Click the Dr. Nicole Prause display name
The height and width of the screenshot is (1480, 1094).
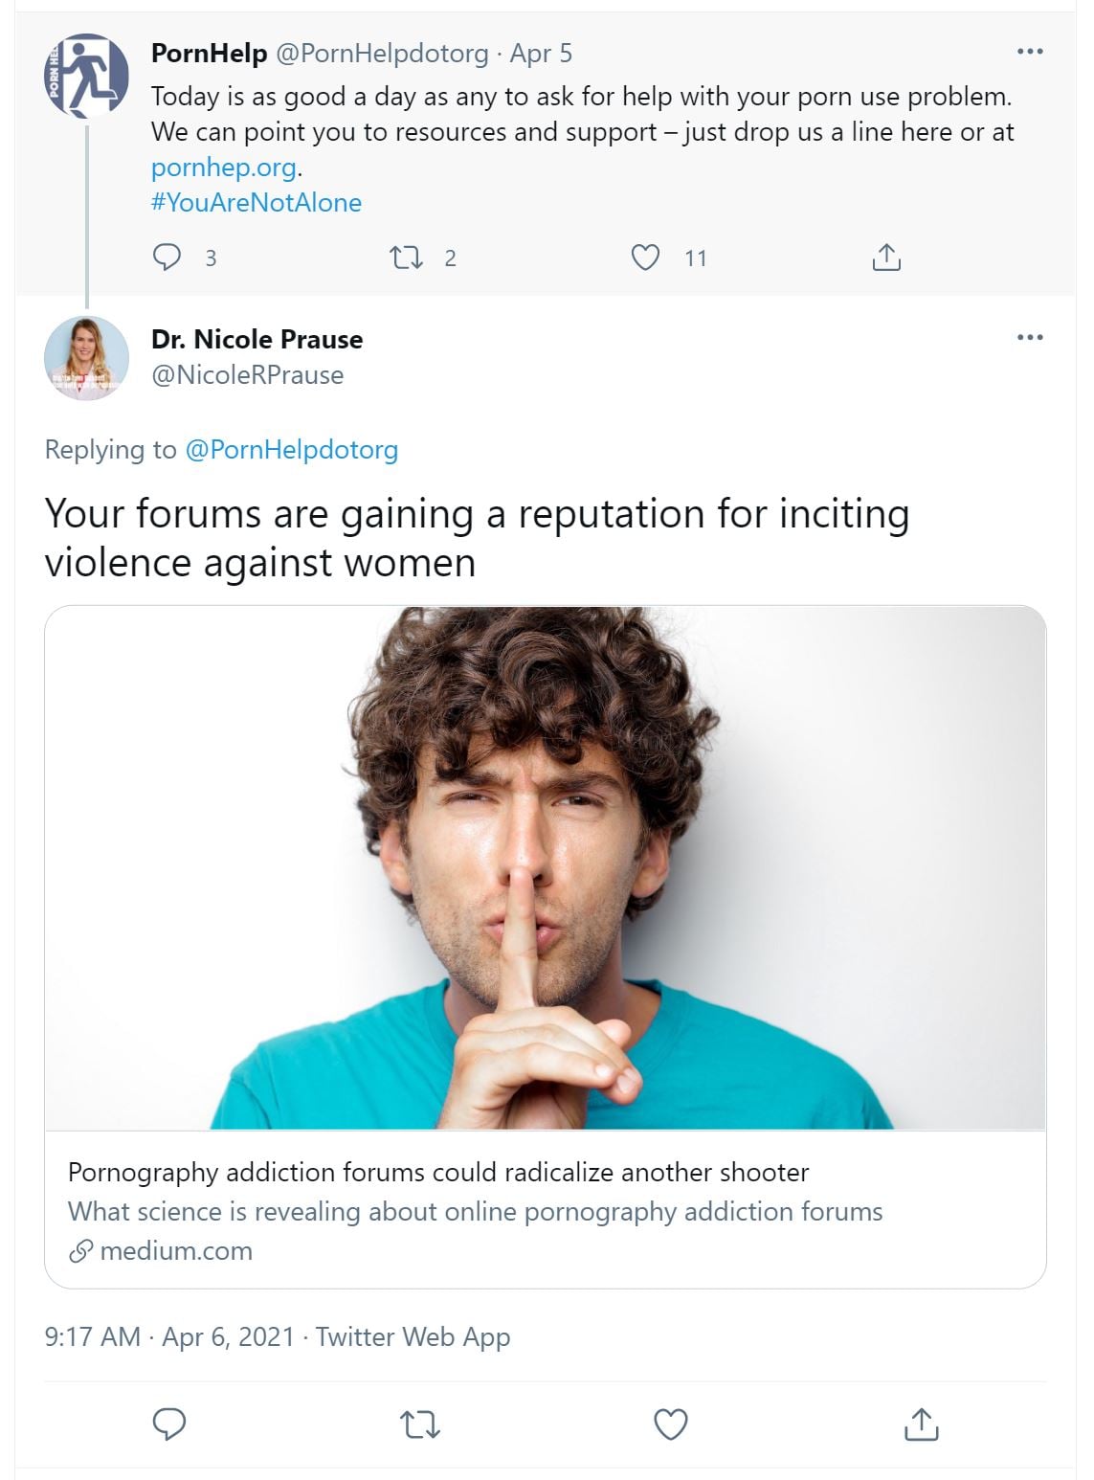point(257,340)
